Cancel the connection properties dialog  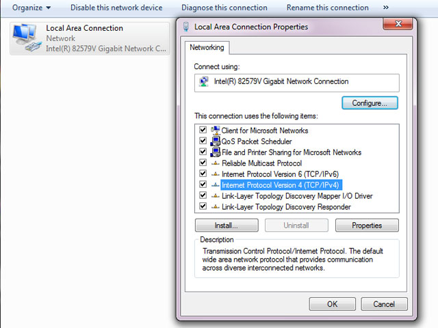point(384,304)
